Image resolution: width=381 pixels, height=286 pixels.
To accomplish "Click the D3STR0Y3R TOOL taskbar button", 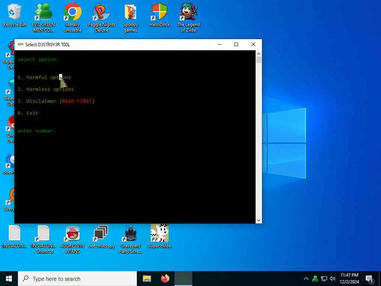I will (x=183, y=279).
